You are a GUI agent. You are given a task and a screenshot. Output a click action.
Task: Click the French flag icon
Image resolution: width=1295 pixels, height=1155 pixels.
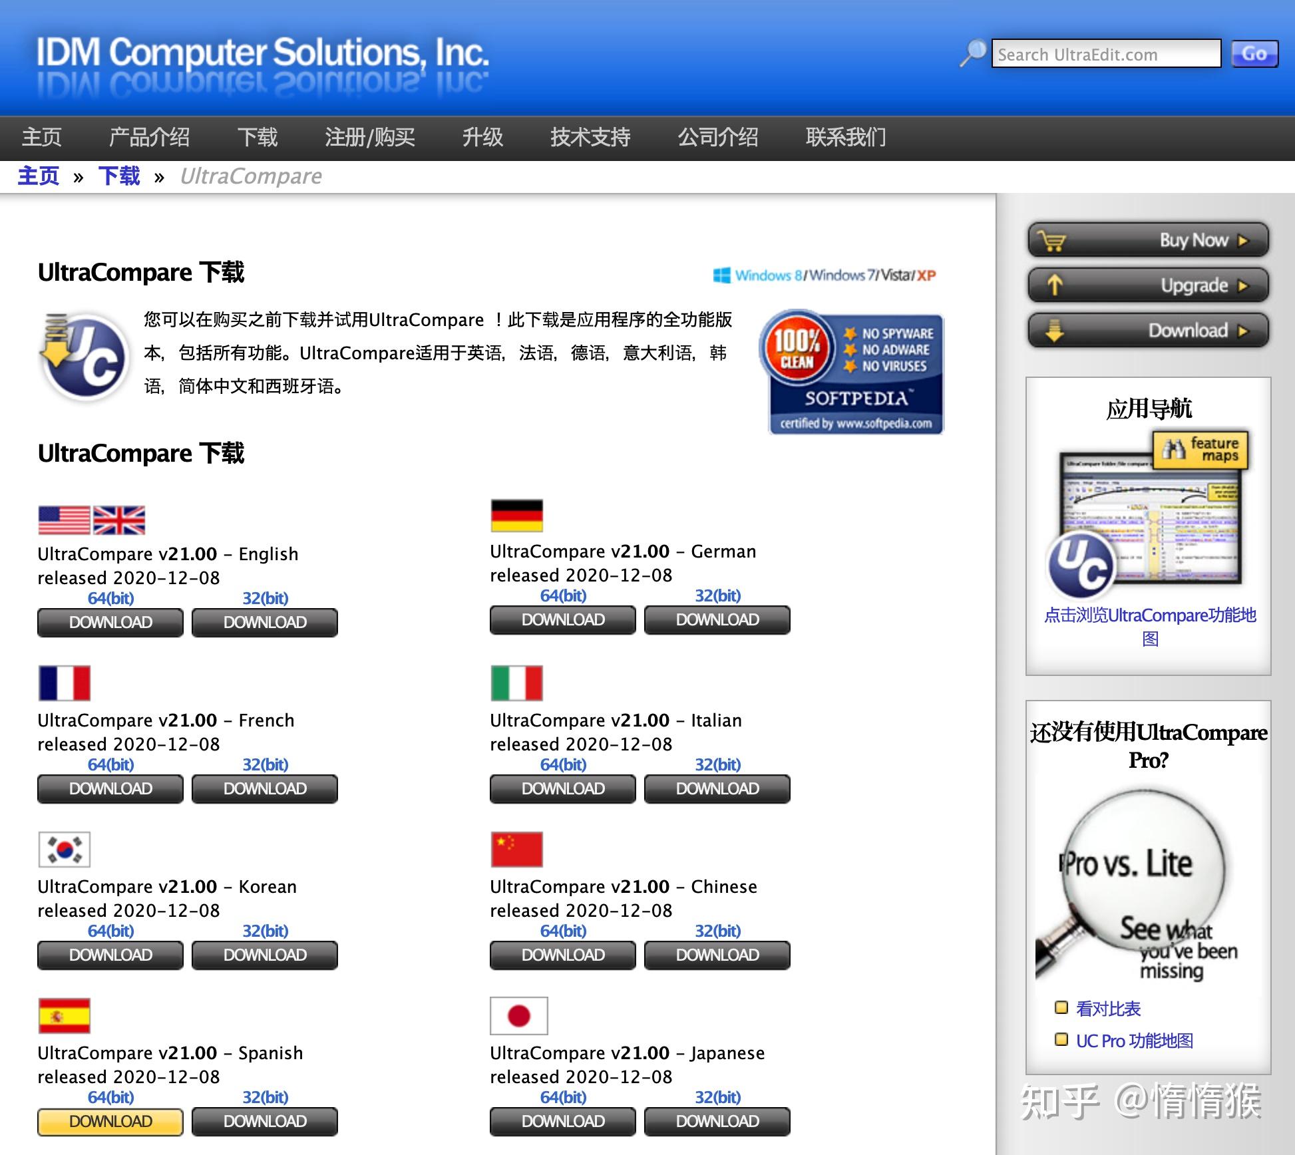tap(64, 683)
